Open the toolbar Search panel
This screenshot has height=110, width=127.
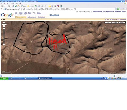coord(24,6)
